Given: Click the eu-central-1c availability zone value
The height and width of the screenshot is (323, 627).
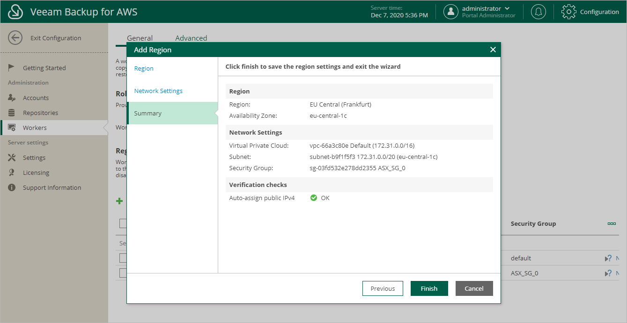Looking at the screenshot, I should tap(328, 115).
